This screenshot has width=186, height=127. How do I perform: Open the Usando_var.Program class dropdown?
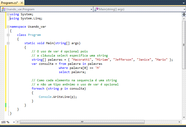(91, 9)
